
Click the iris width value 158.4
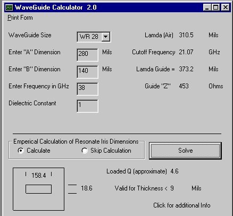click(39, 176)
